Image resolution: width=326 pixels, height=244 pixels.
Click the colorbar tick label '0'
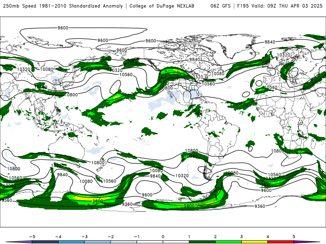click(163, 237)
